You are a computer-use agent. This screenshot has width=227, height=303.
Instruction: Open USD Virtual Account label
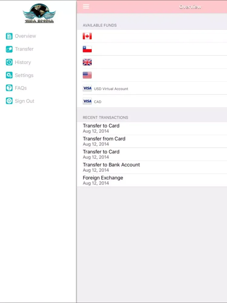(111, 89)
